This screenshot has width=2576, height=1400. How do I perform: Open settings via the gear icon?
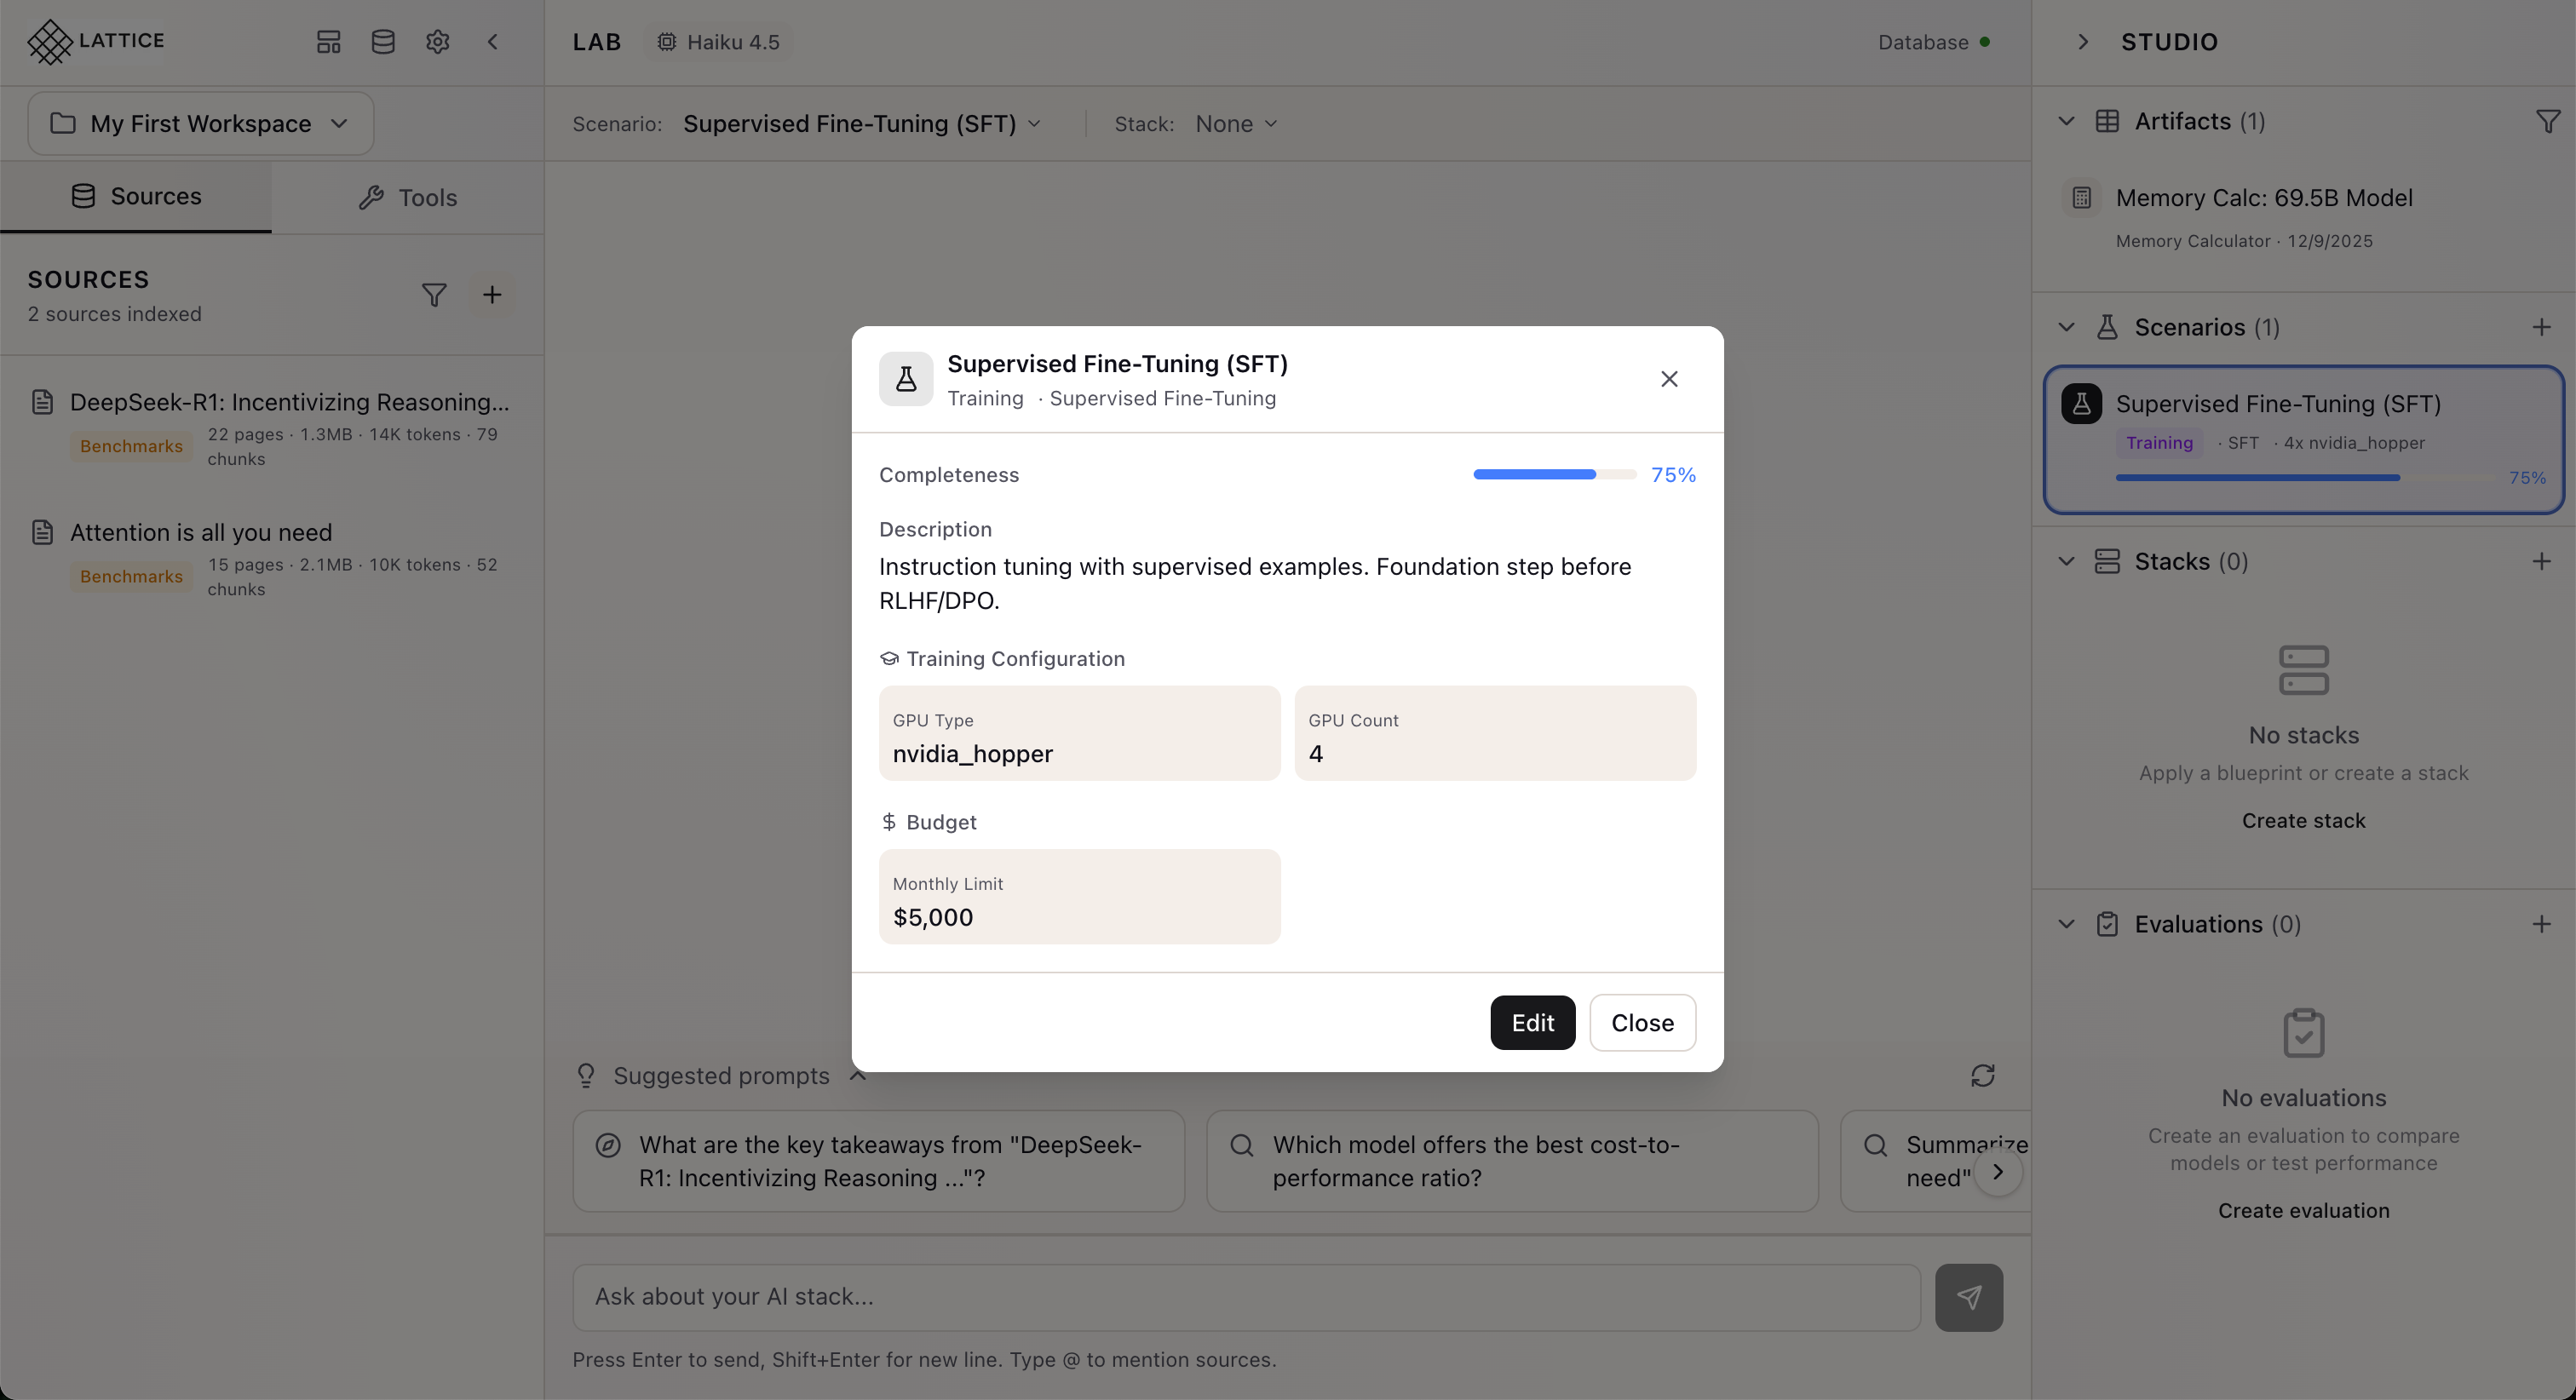(437, 42)
